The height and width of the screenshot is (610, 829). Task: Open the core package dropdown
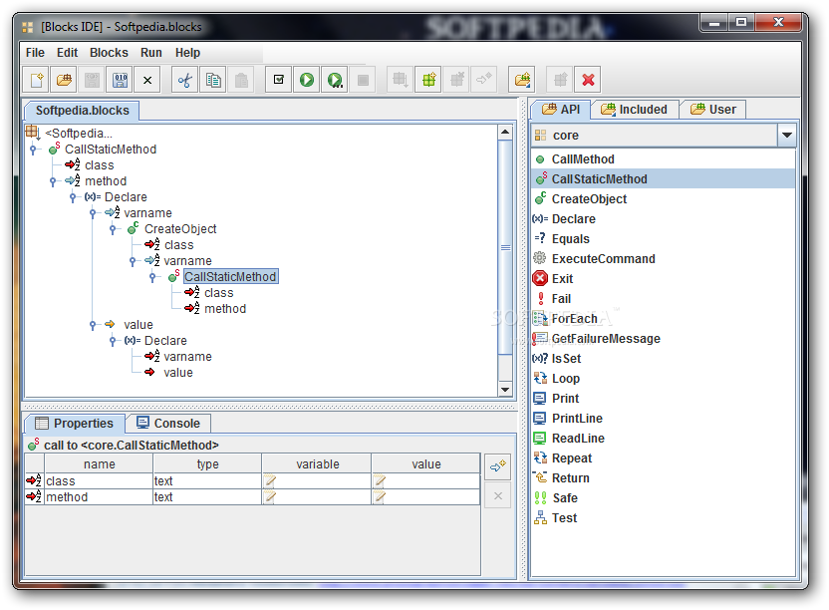[x=786, y=136]
